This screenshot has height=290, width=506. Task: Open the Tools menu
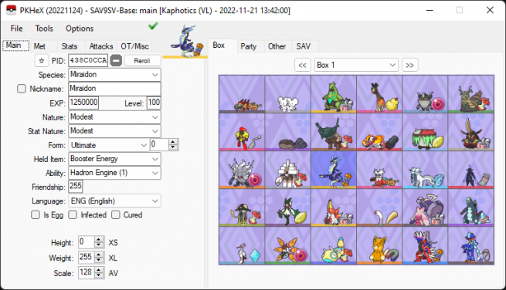point(44,29)
